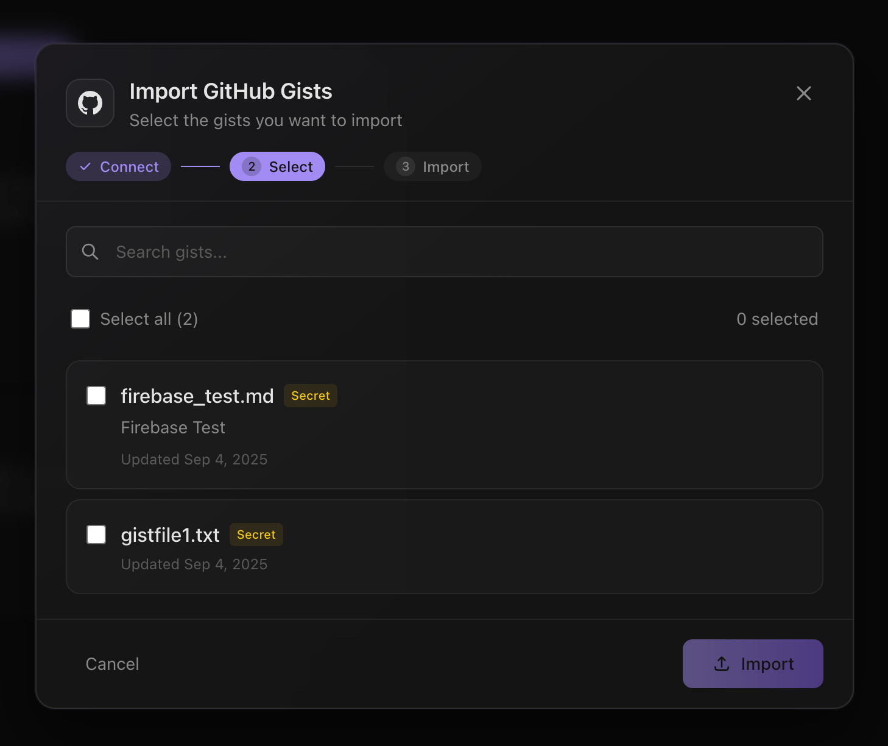Click the GitHub logo icon

(90, 103)
